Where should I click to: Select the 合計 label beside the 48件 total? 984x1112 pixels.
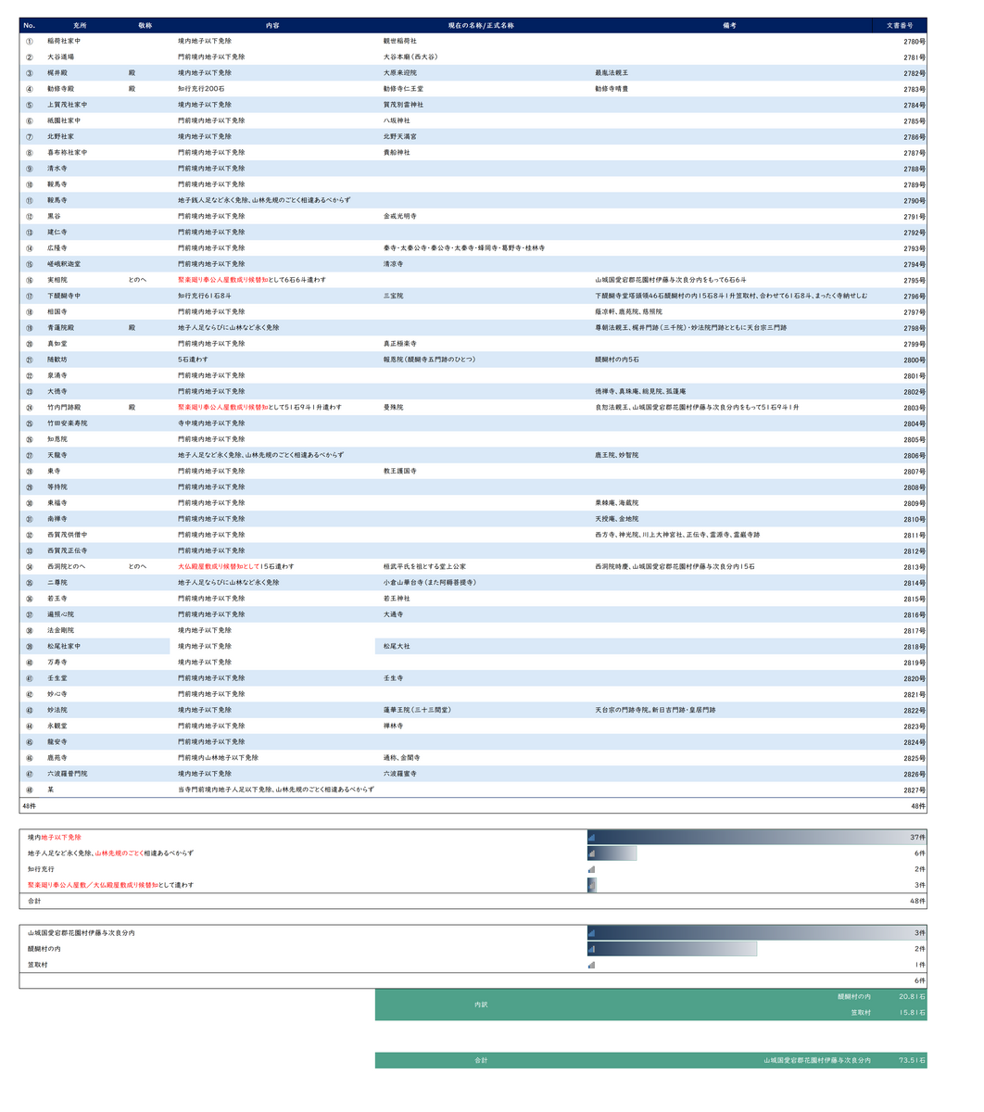coord(34,901)
